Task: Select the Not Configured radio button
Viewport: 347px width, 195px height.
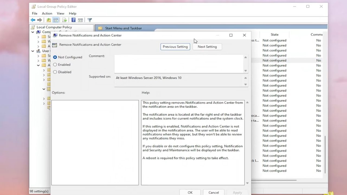Action: coord(55,57)
